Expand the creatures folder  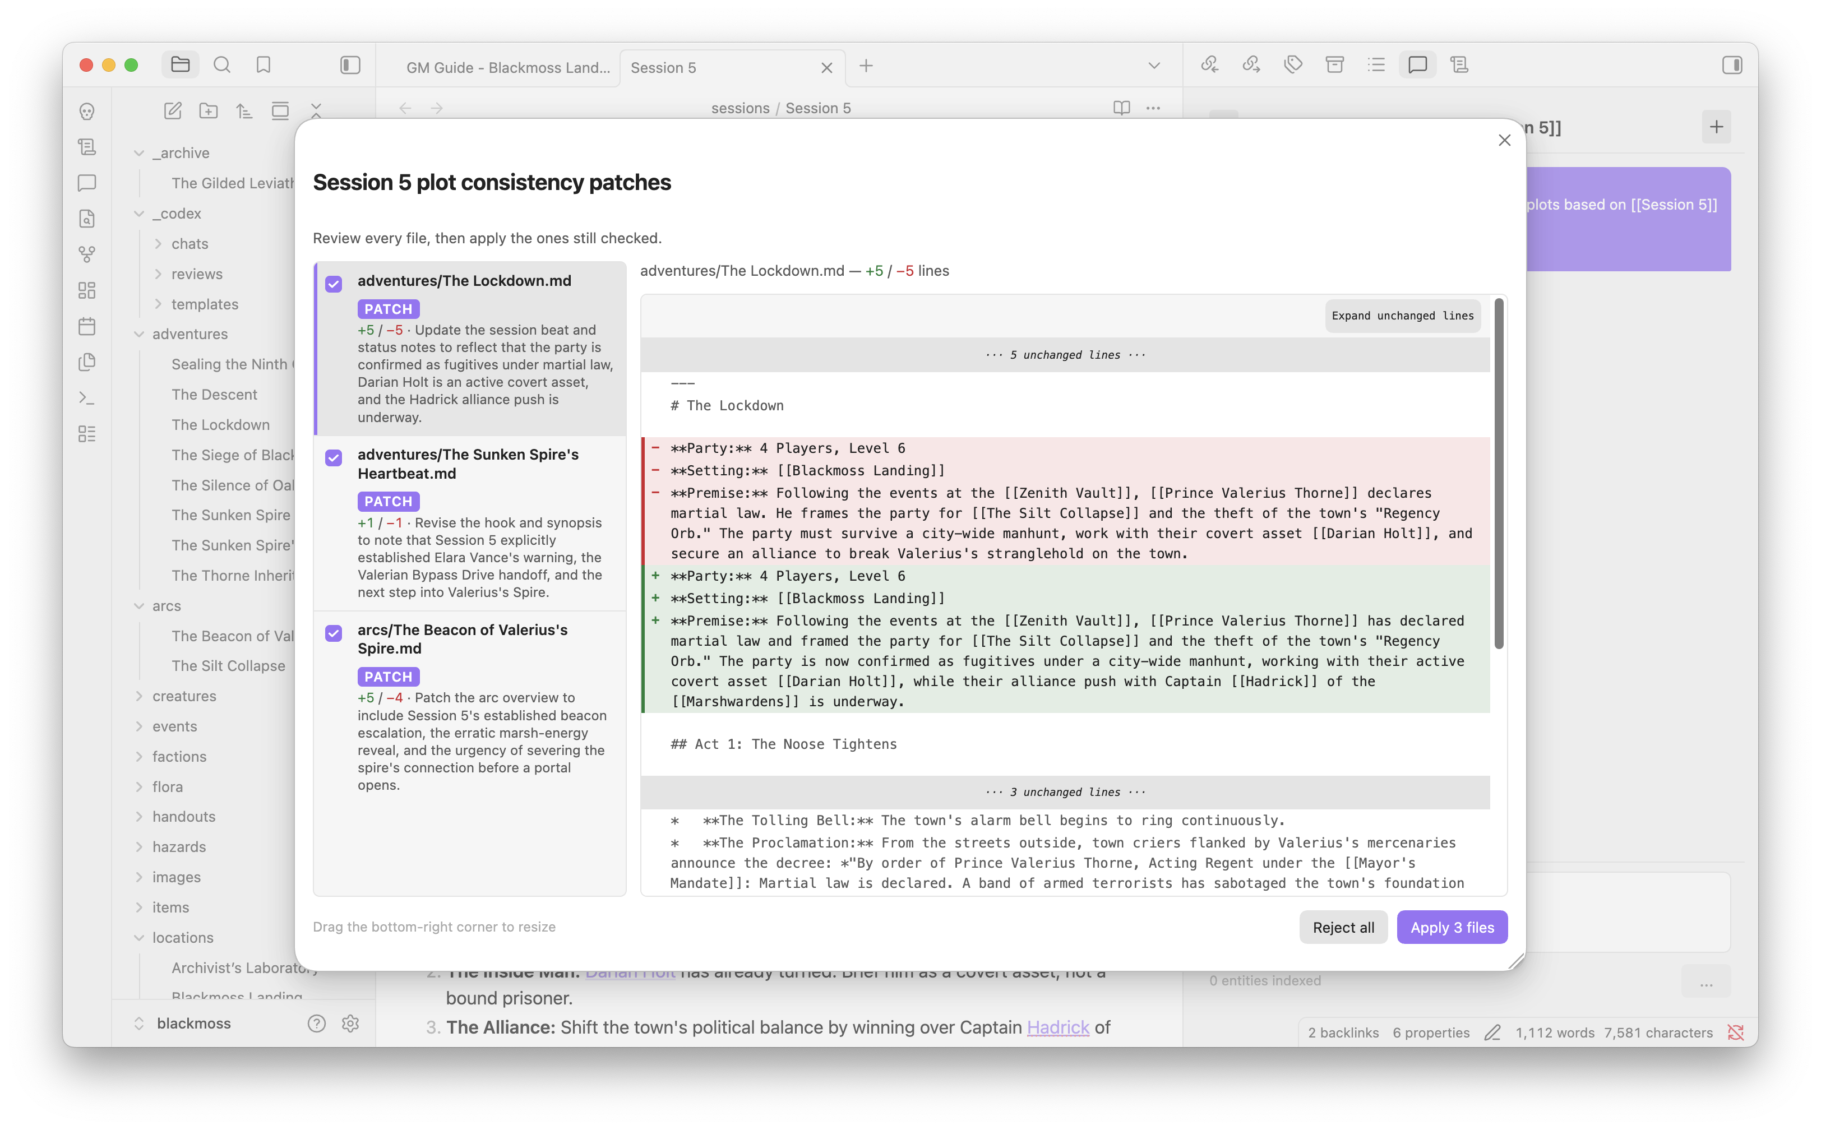139,696
